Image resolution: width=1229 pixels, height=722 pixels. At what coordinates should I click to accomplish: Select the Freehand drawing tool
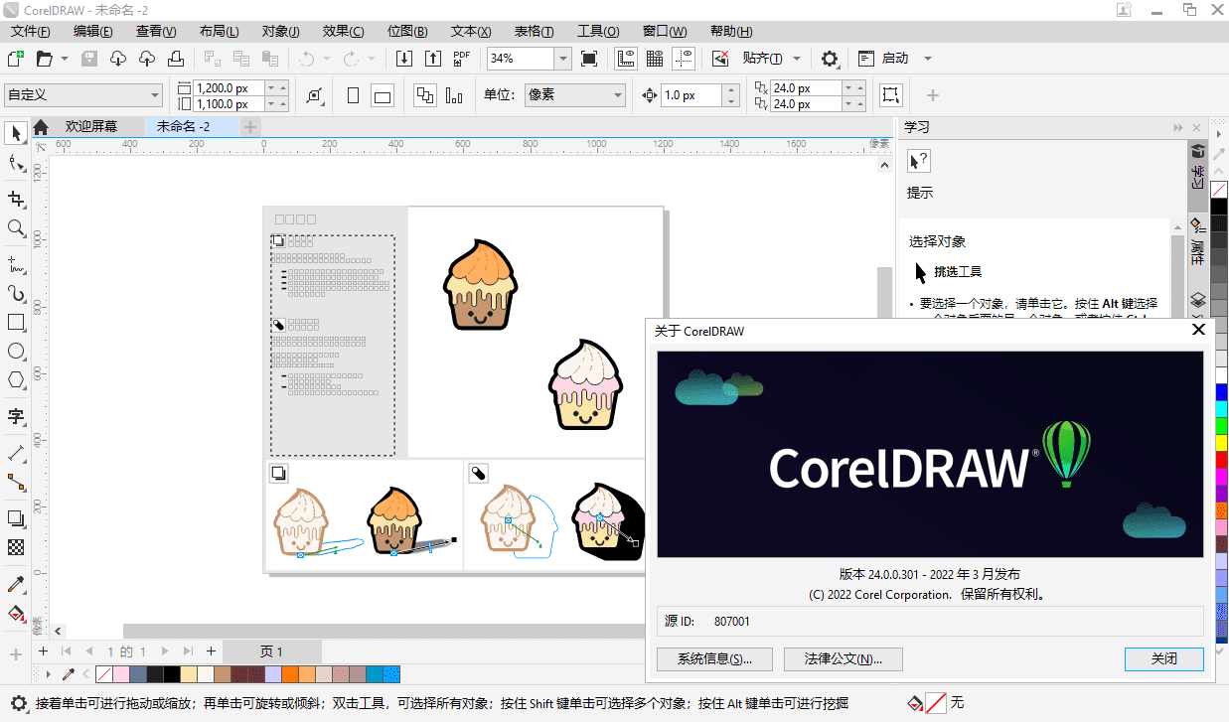pos(16,264)
